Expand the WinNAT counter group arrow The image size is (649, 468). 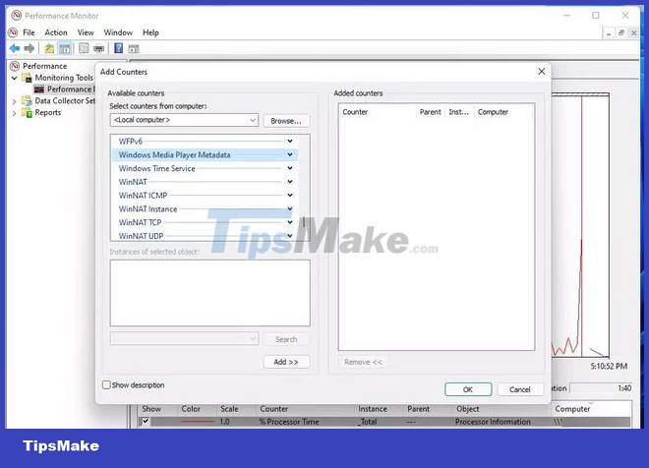pyautogui.click(x=290, y=182)
